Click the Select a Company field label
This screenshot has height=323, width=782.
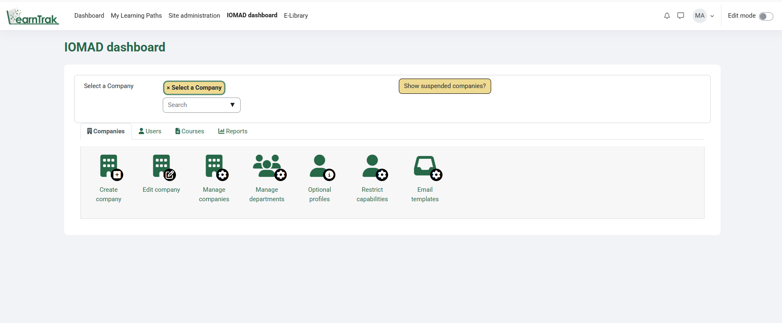click(x=109, y=86)
